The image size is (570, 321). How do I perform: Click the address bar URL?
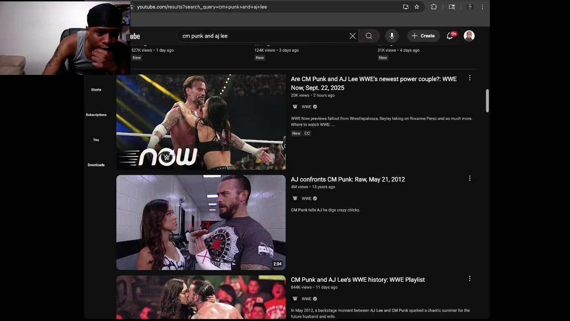coord(202,7)
